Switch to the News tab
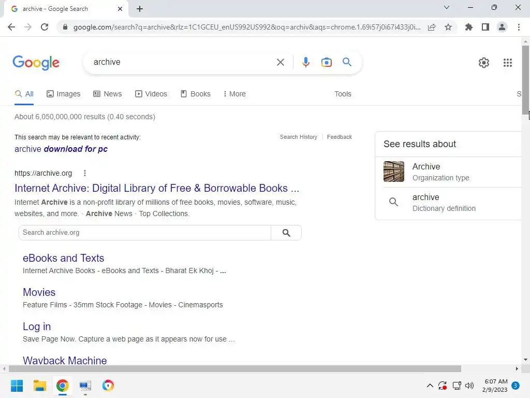Image resolution: width=530 pixels, height=398 pixels. click(x=108, y=94)
